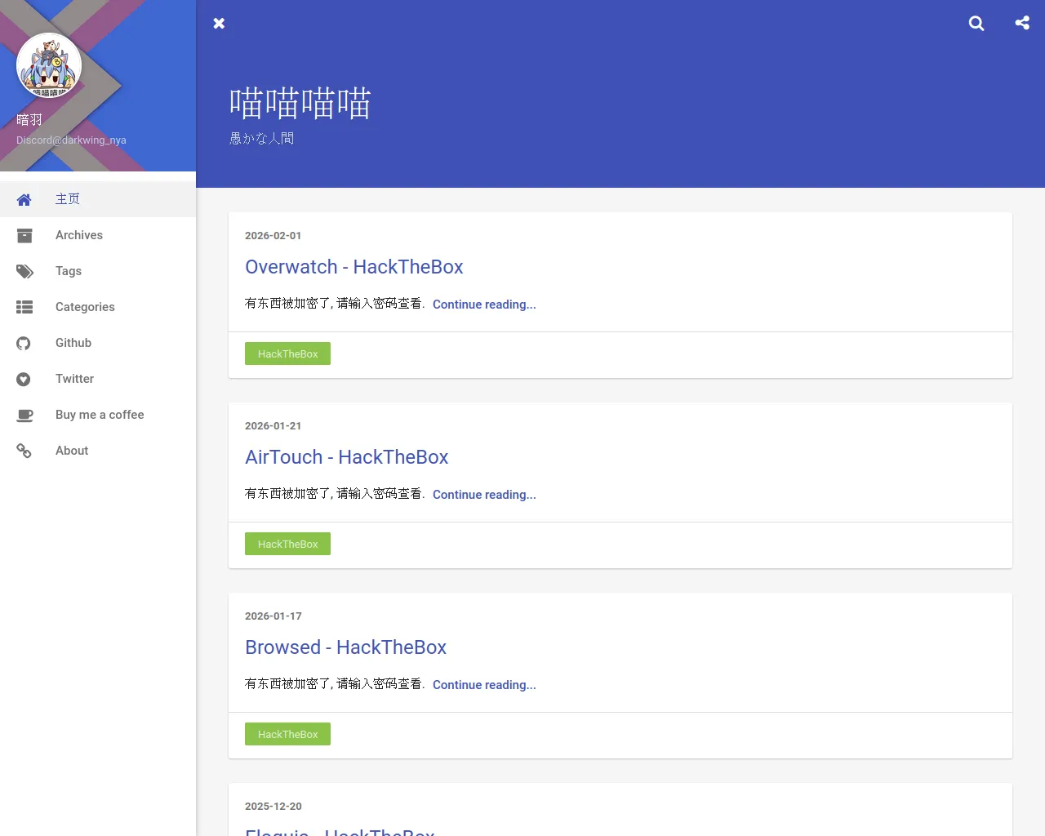The height and width of the screenshot is (836, 1045).
Task: Click the Github logo icon
Action: [x=24, y=344]
